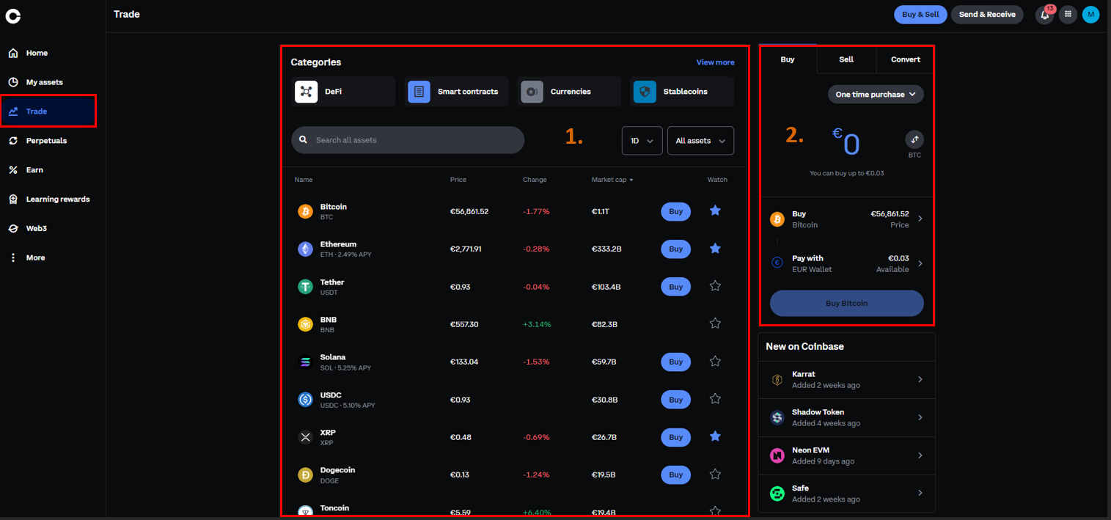Add Tether to watchlist with the star

click(x=715, y=287)
